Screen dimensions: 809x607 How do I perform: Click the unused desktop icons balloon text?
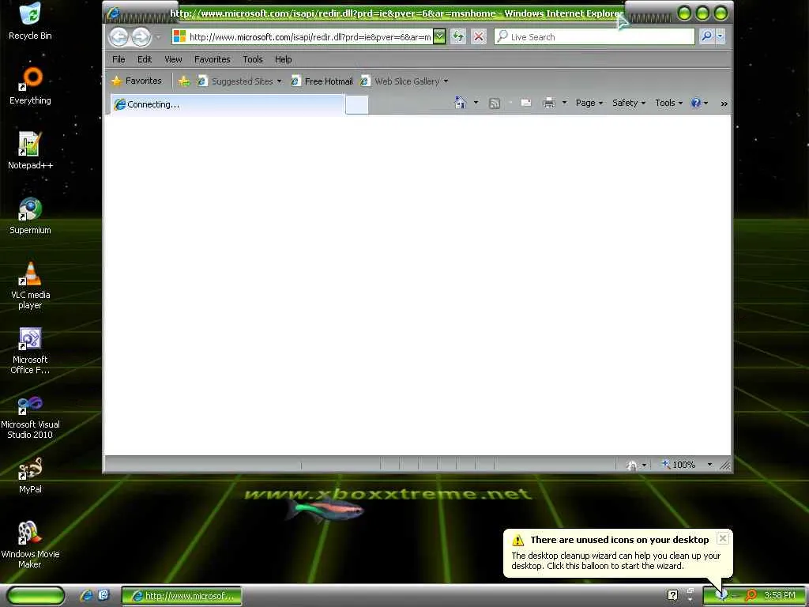615,561
